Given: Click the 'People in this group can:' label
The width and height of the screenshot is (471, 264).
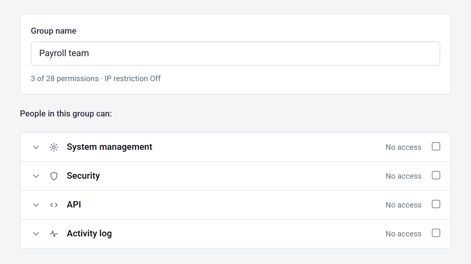Looking at the screenshot, I should [x=66, y=114].
